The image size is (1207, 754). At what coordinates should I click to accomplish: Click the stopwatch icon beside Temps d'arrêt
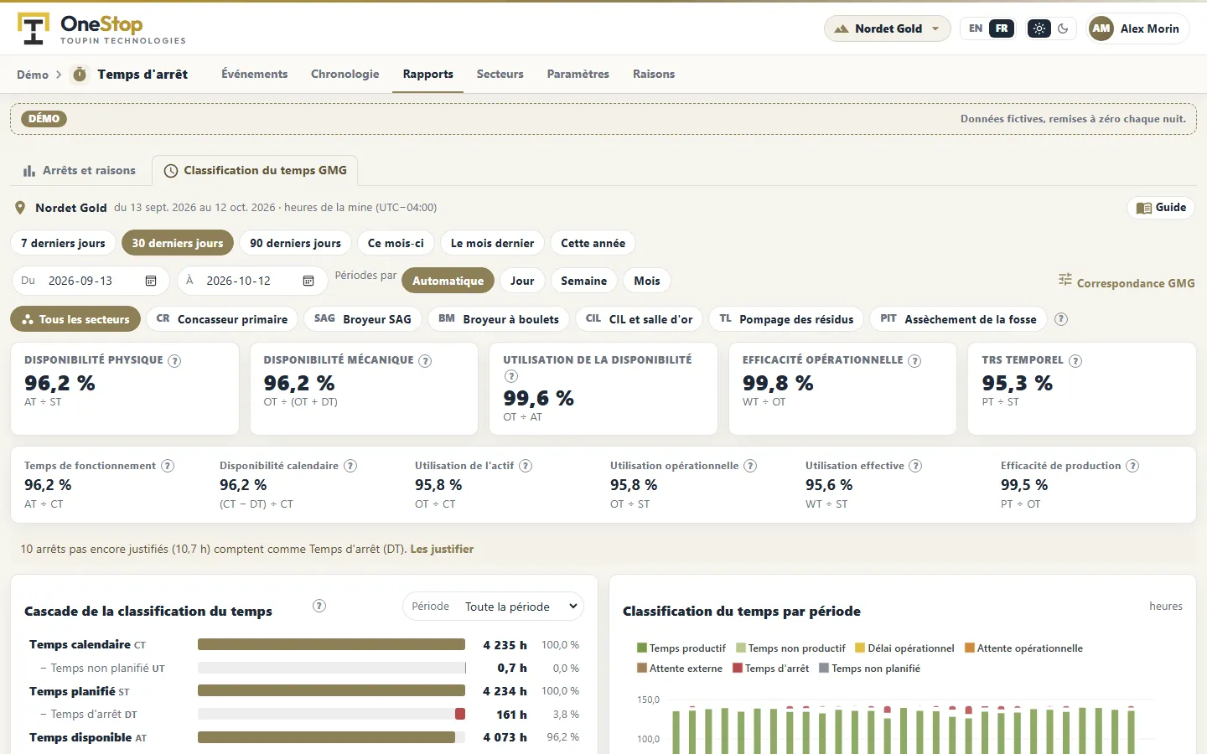80,75
